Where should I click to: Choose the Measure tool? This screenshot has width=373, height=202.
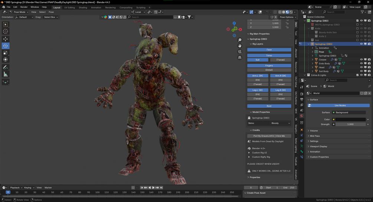point(6,74)
